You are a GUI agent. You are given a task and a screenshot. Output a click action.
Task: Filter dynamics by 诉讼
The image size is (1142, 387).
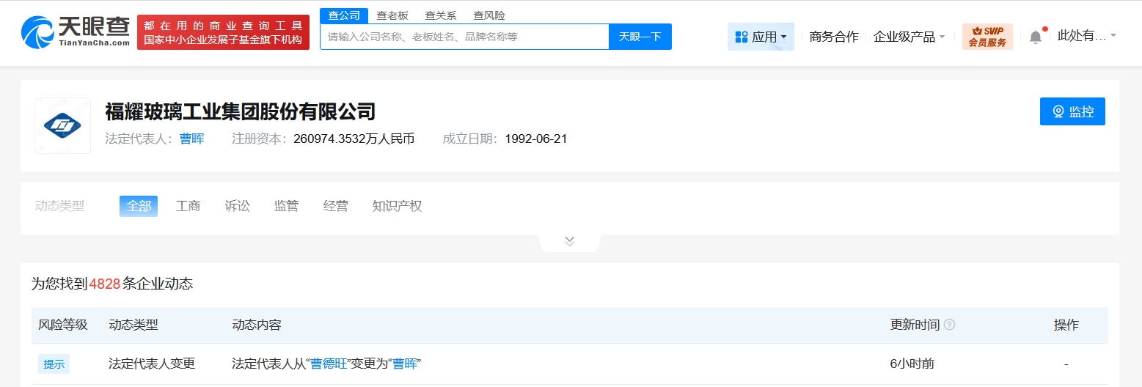click(238, 207)
